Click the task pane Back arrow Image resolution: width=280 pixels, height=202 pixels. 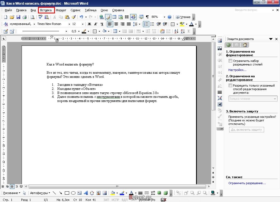[229, 45]
